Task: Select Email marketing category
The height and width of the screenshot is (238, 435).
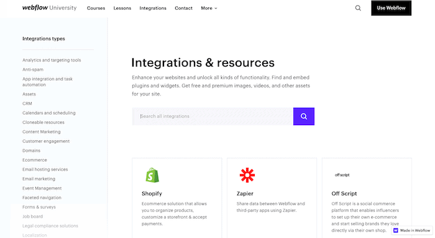Action: click(39, 178)
